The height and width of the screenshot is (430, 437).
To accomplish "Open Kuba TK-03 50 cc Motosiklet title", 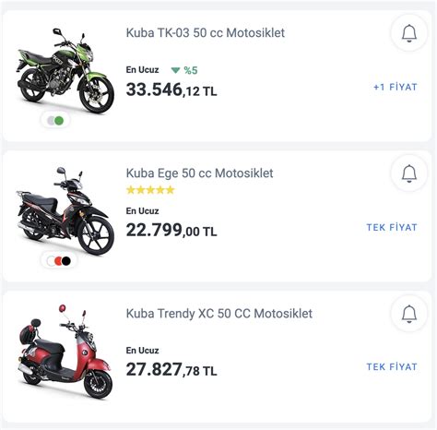I will tap(206, 32).
